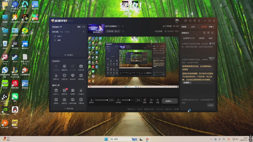This screenshot has width=253, height=142.
Task: Select the 文本 1 source item
Action: click(x=58, y=36)
